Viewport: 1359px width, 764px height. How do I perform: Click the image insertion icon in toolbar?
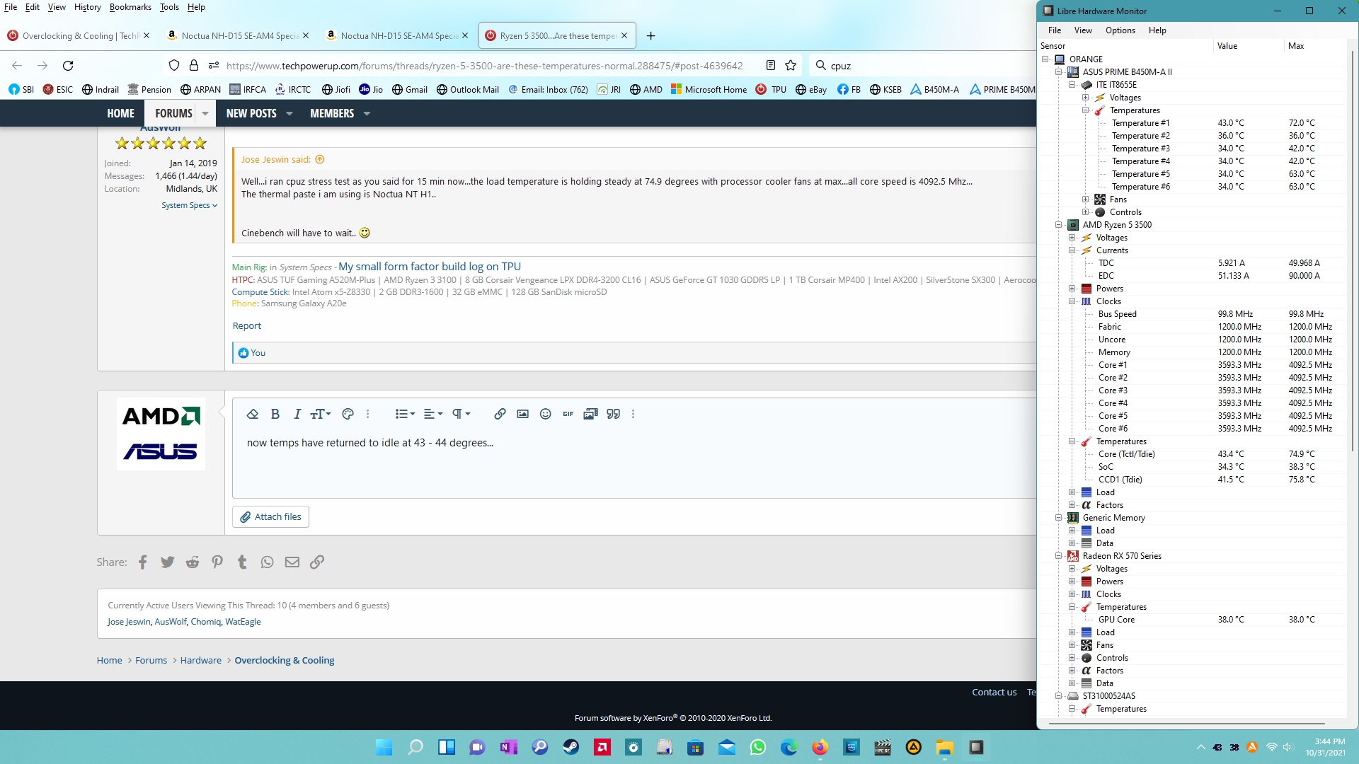(x=522, y=414)
